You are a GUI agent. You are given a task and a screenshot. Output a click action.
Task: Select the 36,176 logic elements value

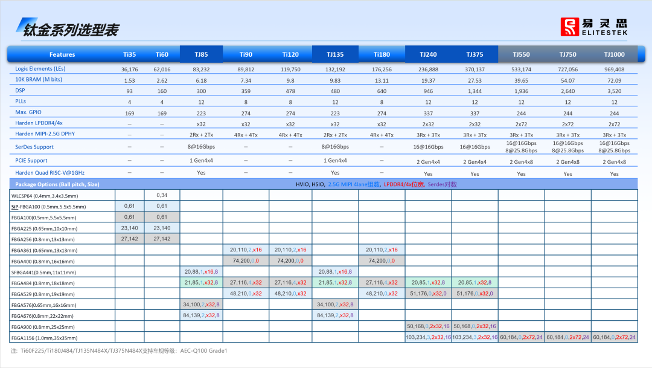[129, 69]
